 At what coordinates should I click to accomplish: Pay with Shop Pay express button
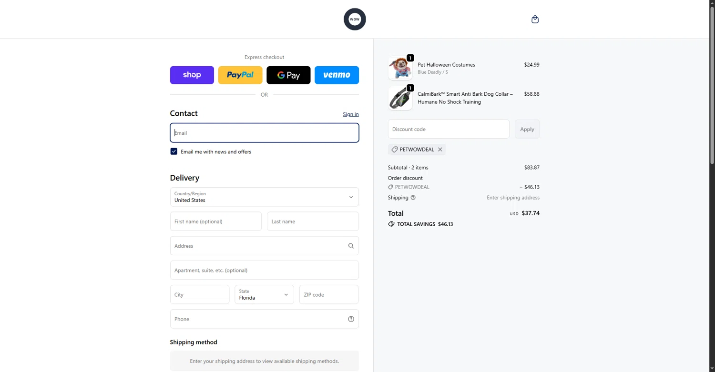pyautogui.click(x=192, y=75)
